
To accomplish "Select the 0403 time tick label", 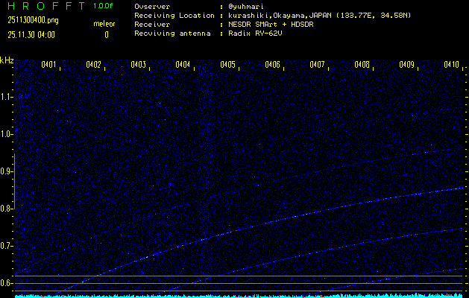I will [x=139, y=65].
